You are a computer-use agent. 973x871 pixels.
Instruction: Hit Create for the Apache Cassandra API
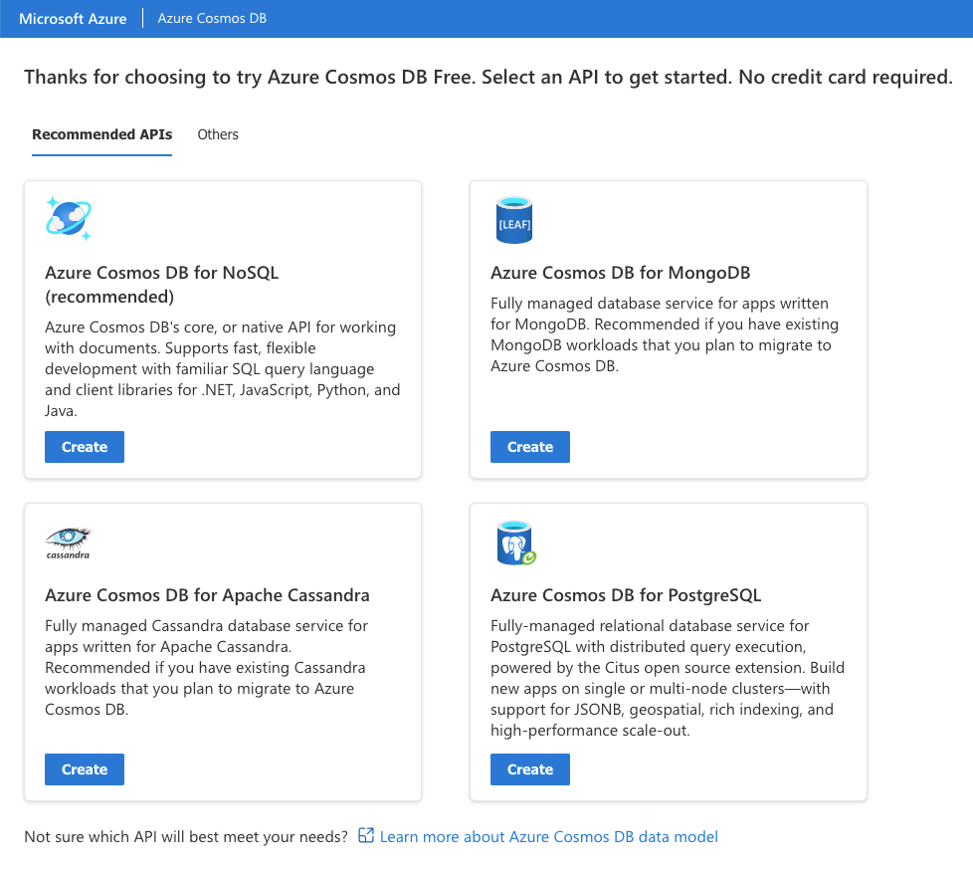[85, 769]
